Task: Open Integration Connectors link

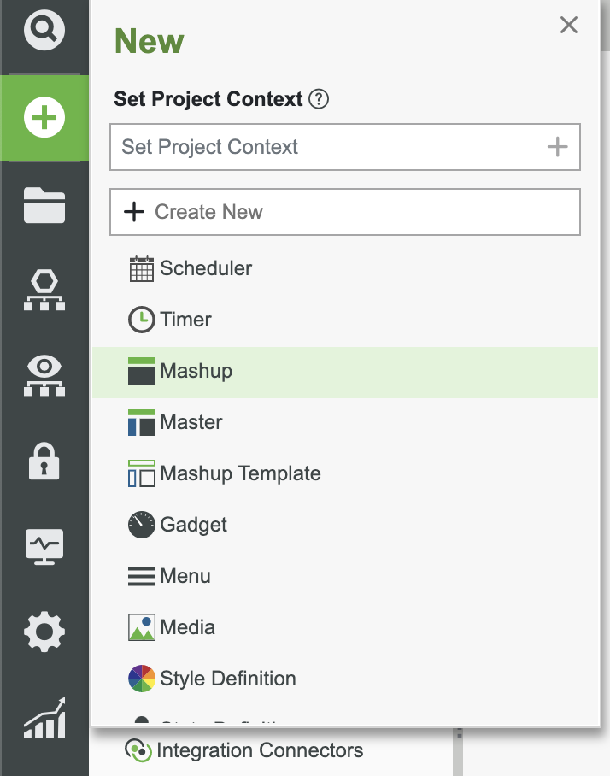Action: click(260, 750)
